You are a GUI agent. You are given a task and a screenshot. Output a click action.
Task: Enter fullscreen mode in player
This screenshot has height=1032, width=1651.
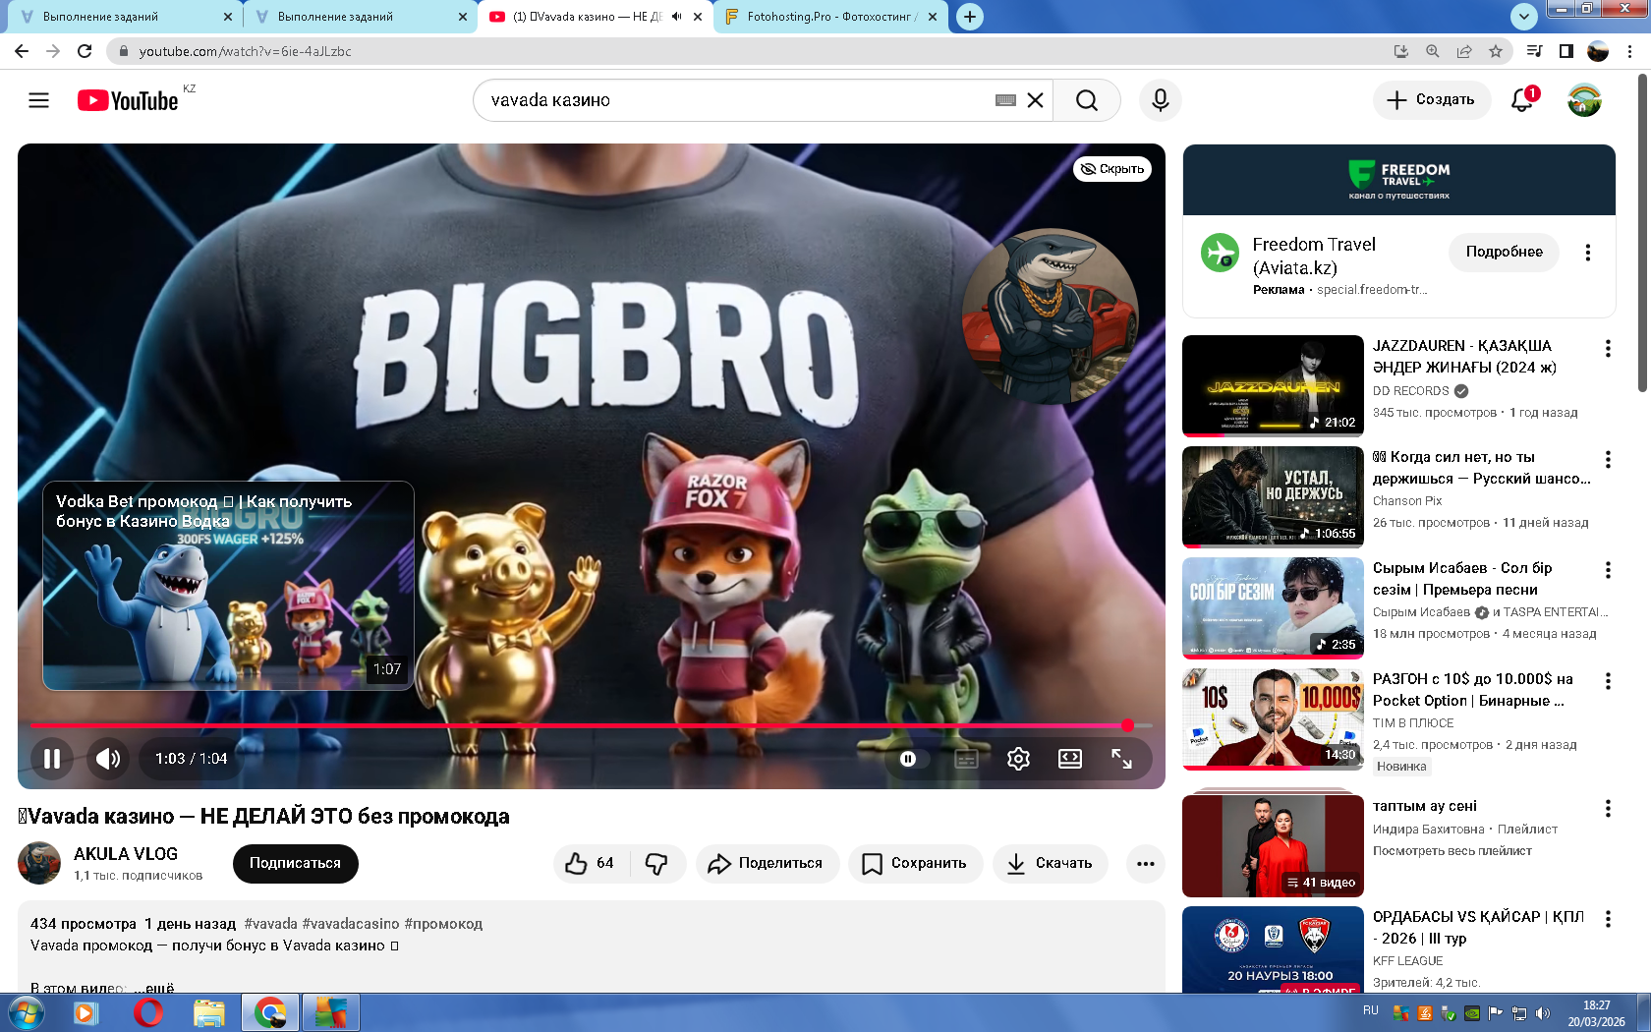tap(1121, 759)
